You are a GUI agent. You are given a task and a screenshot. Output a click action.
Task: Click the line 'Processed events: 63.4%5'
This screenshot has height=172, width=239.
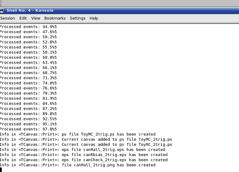[x=28, y=63]
